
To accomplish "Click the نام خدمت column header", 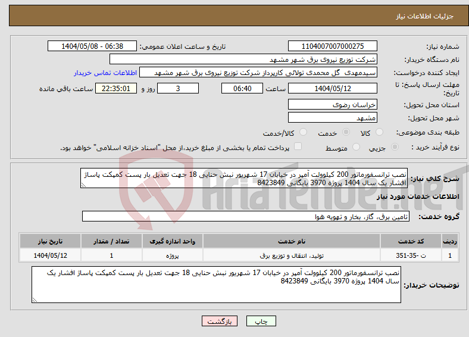I will click(x=291, y=241).
